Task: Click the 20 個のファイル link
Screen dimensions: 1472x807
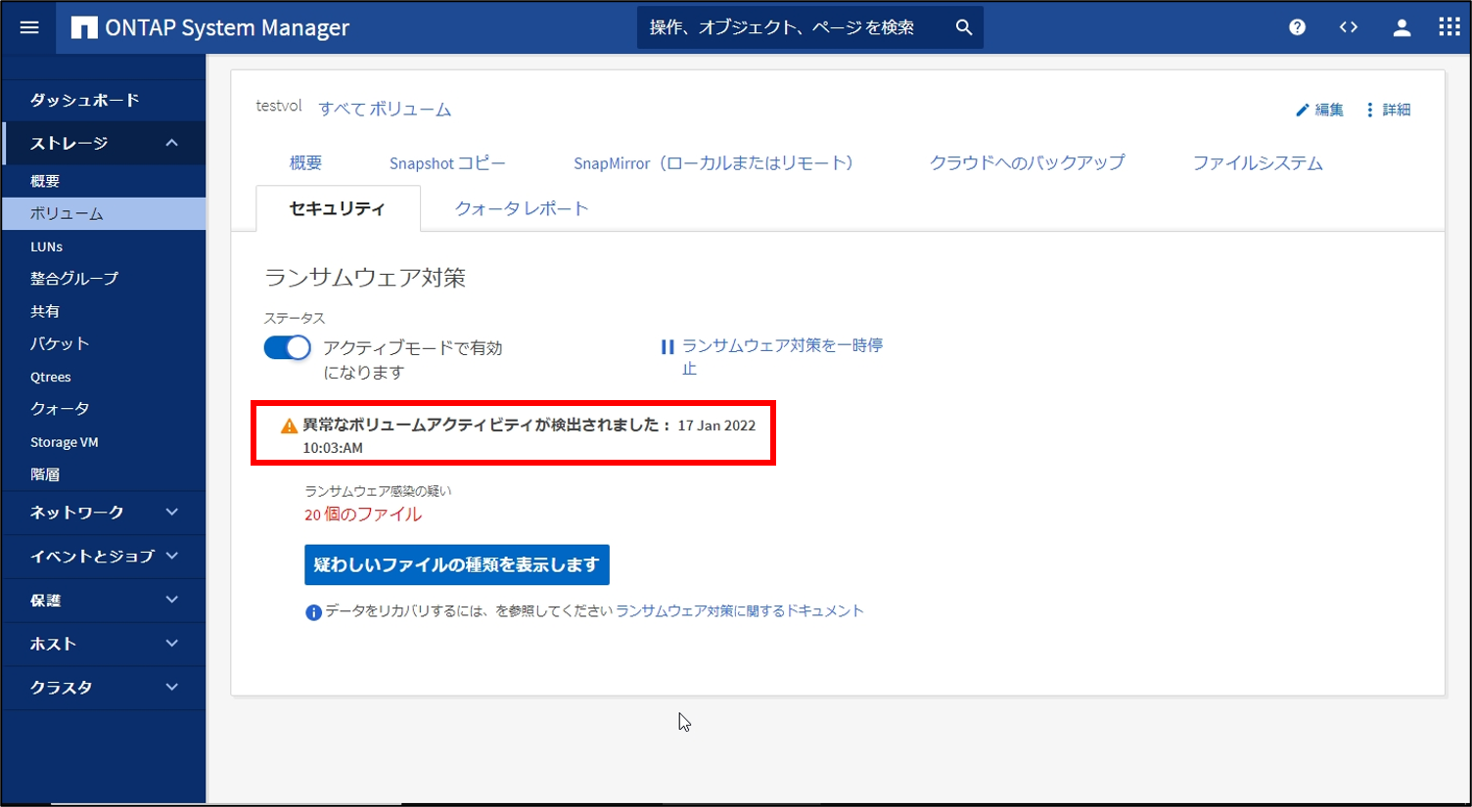Action: pyautogui.click(x=363, y=515)
